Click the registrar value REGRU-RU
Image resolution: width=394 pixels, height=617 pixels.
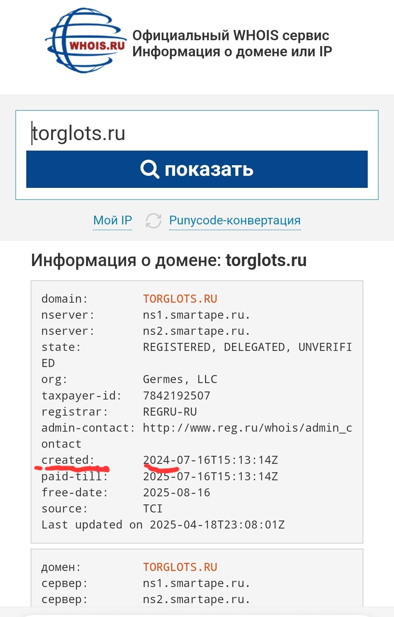click(170, 412)
